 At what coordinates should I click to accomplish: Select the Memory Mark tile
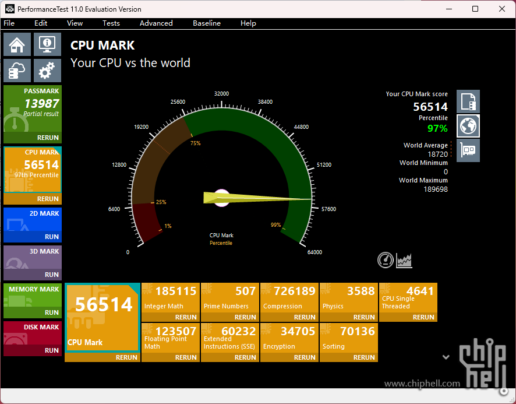33,295
